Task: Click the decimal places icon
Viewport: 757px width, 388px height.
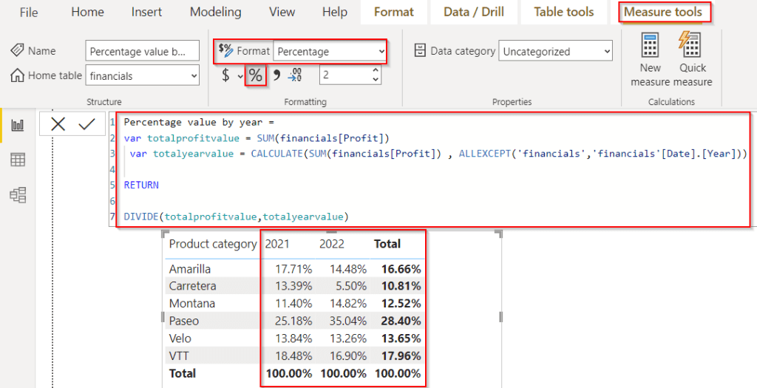Action: [295, 75]
